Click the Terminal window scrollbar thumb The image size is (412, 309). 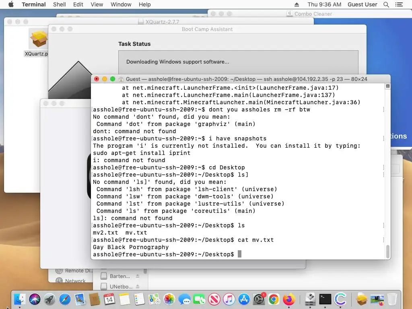(x=387, y=252)
